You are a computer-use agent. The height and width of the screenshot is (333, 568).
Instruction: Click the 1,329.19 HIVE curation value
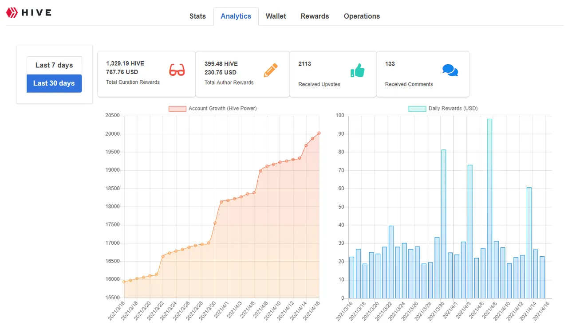(x=125, y=63)
